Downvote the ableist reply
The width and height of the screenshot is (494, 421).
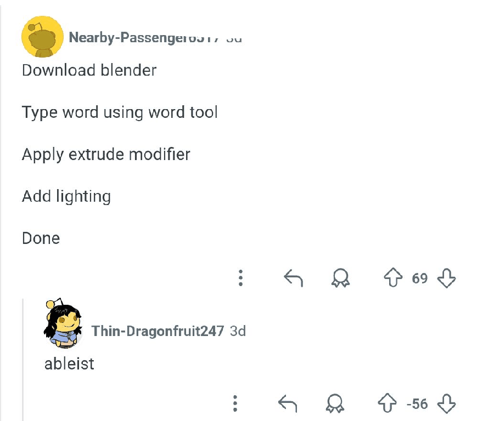(x=446, y=403)
